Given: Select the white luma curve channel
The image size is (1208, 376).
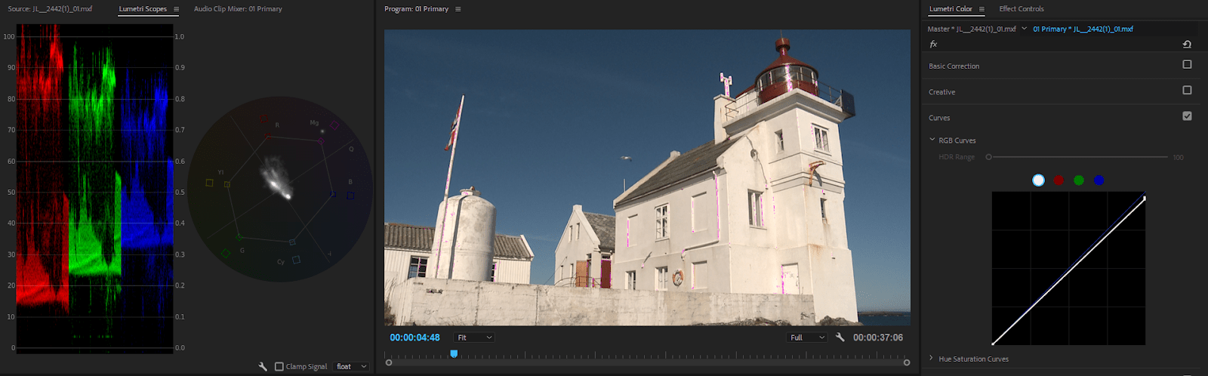Looking at the screenshot, I should (1038, 180).
